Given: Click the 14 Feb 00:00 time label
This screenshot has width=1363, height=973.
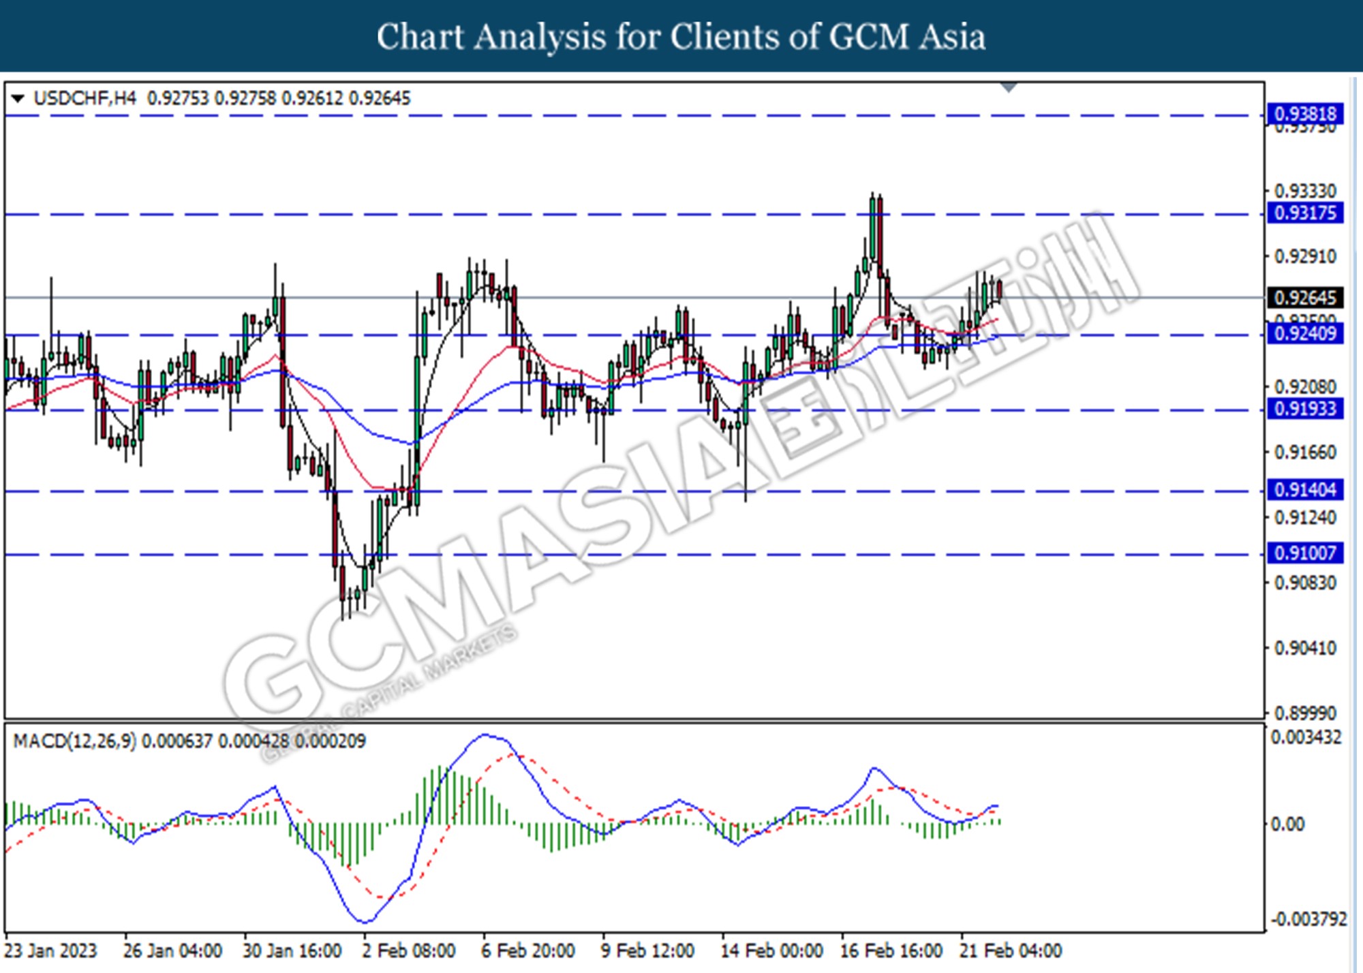Looking at the screenshot, I should pos(771,950).
